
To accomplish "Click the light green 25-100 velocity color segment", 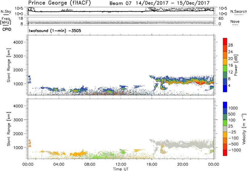I will 225,123.
